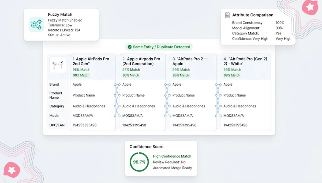Viewport: 322px width, 183px height.
Task: Click Apple brand cell in record 1
Action: coord(77,84)
